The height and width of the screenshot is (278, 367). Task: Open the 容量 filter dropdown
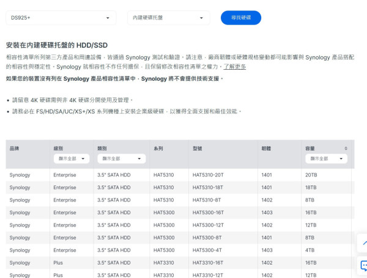326,159
